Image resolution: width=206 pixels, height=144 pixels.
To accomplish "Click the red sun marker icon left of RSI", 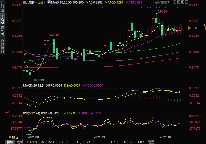I will pyautogui.click(x=7, y=113).
